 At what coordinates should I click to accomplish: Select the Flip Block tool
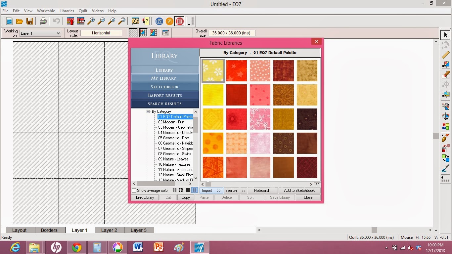(446, 116)
